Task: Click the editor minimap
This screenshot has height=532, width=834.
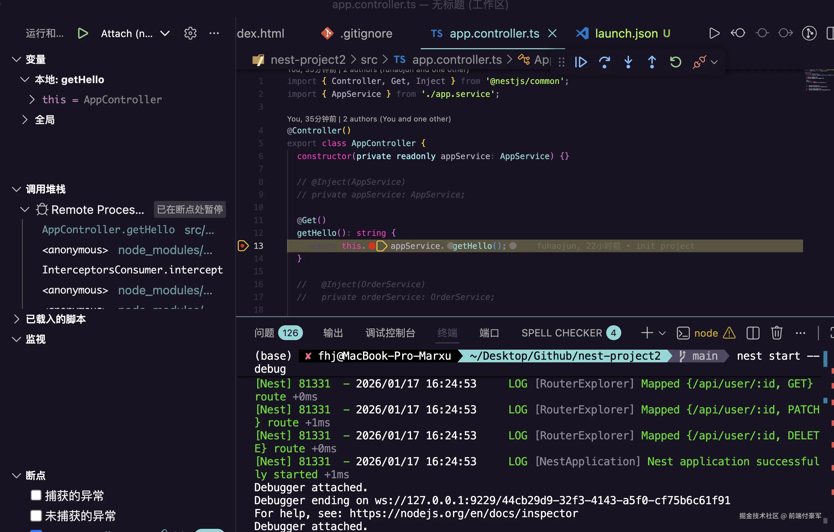Action: click(x=818, y=80)
